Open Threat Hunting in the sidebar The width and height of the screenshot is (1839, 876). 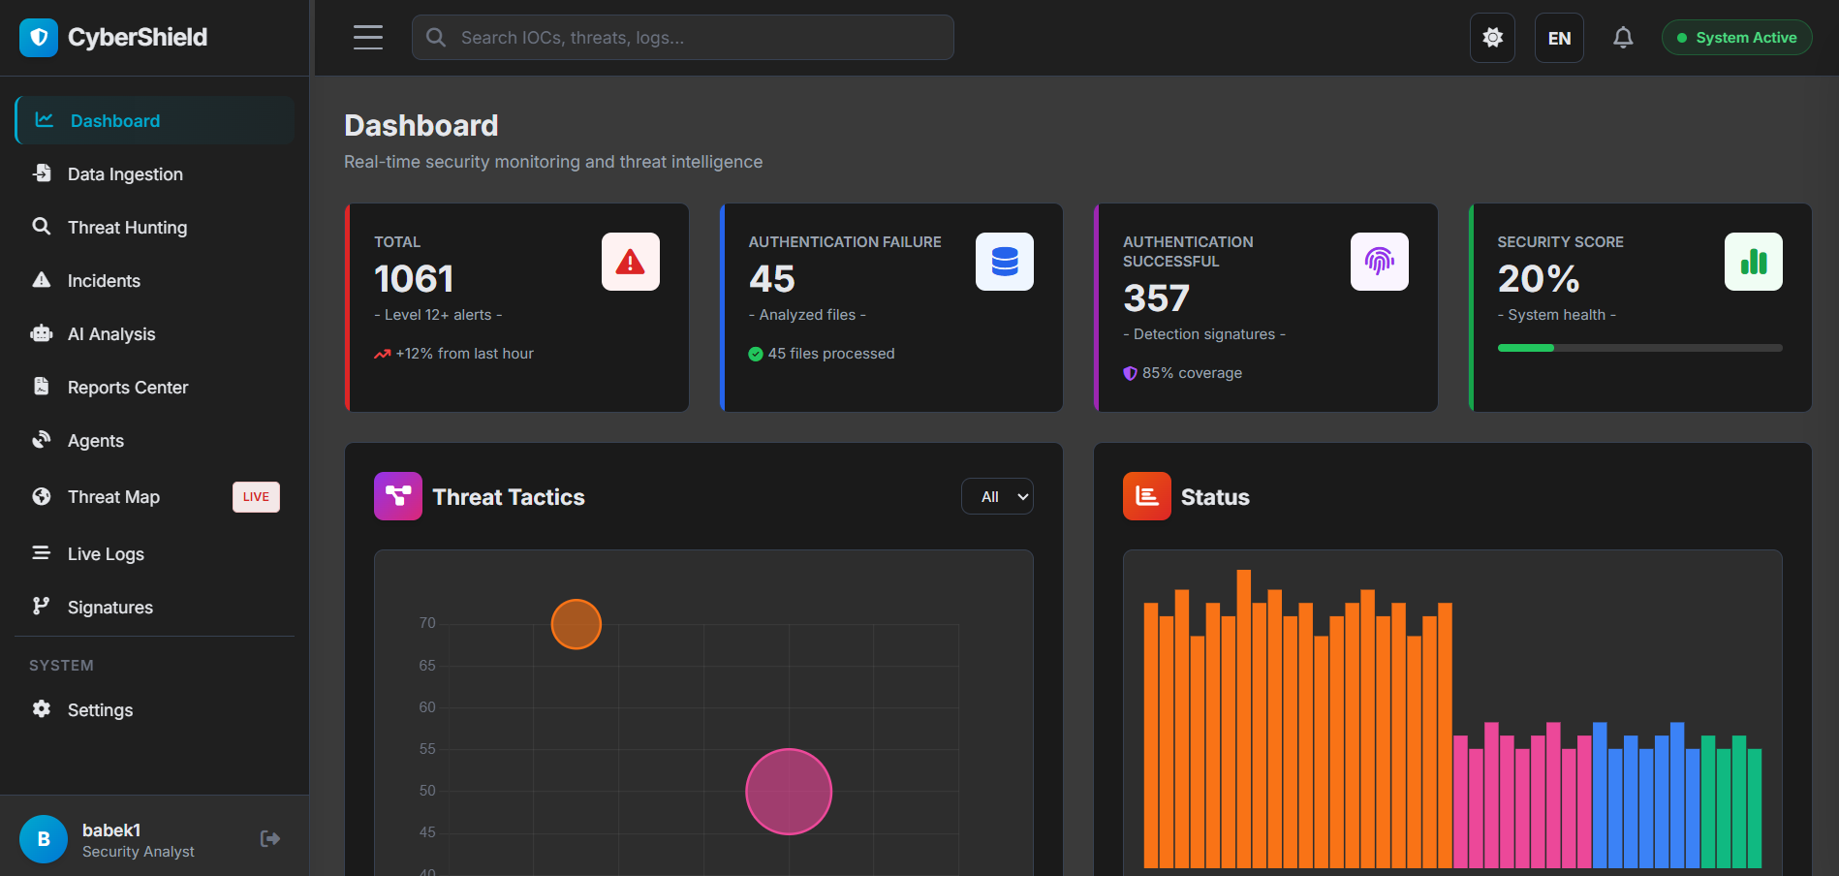coord(127,228)
